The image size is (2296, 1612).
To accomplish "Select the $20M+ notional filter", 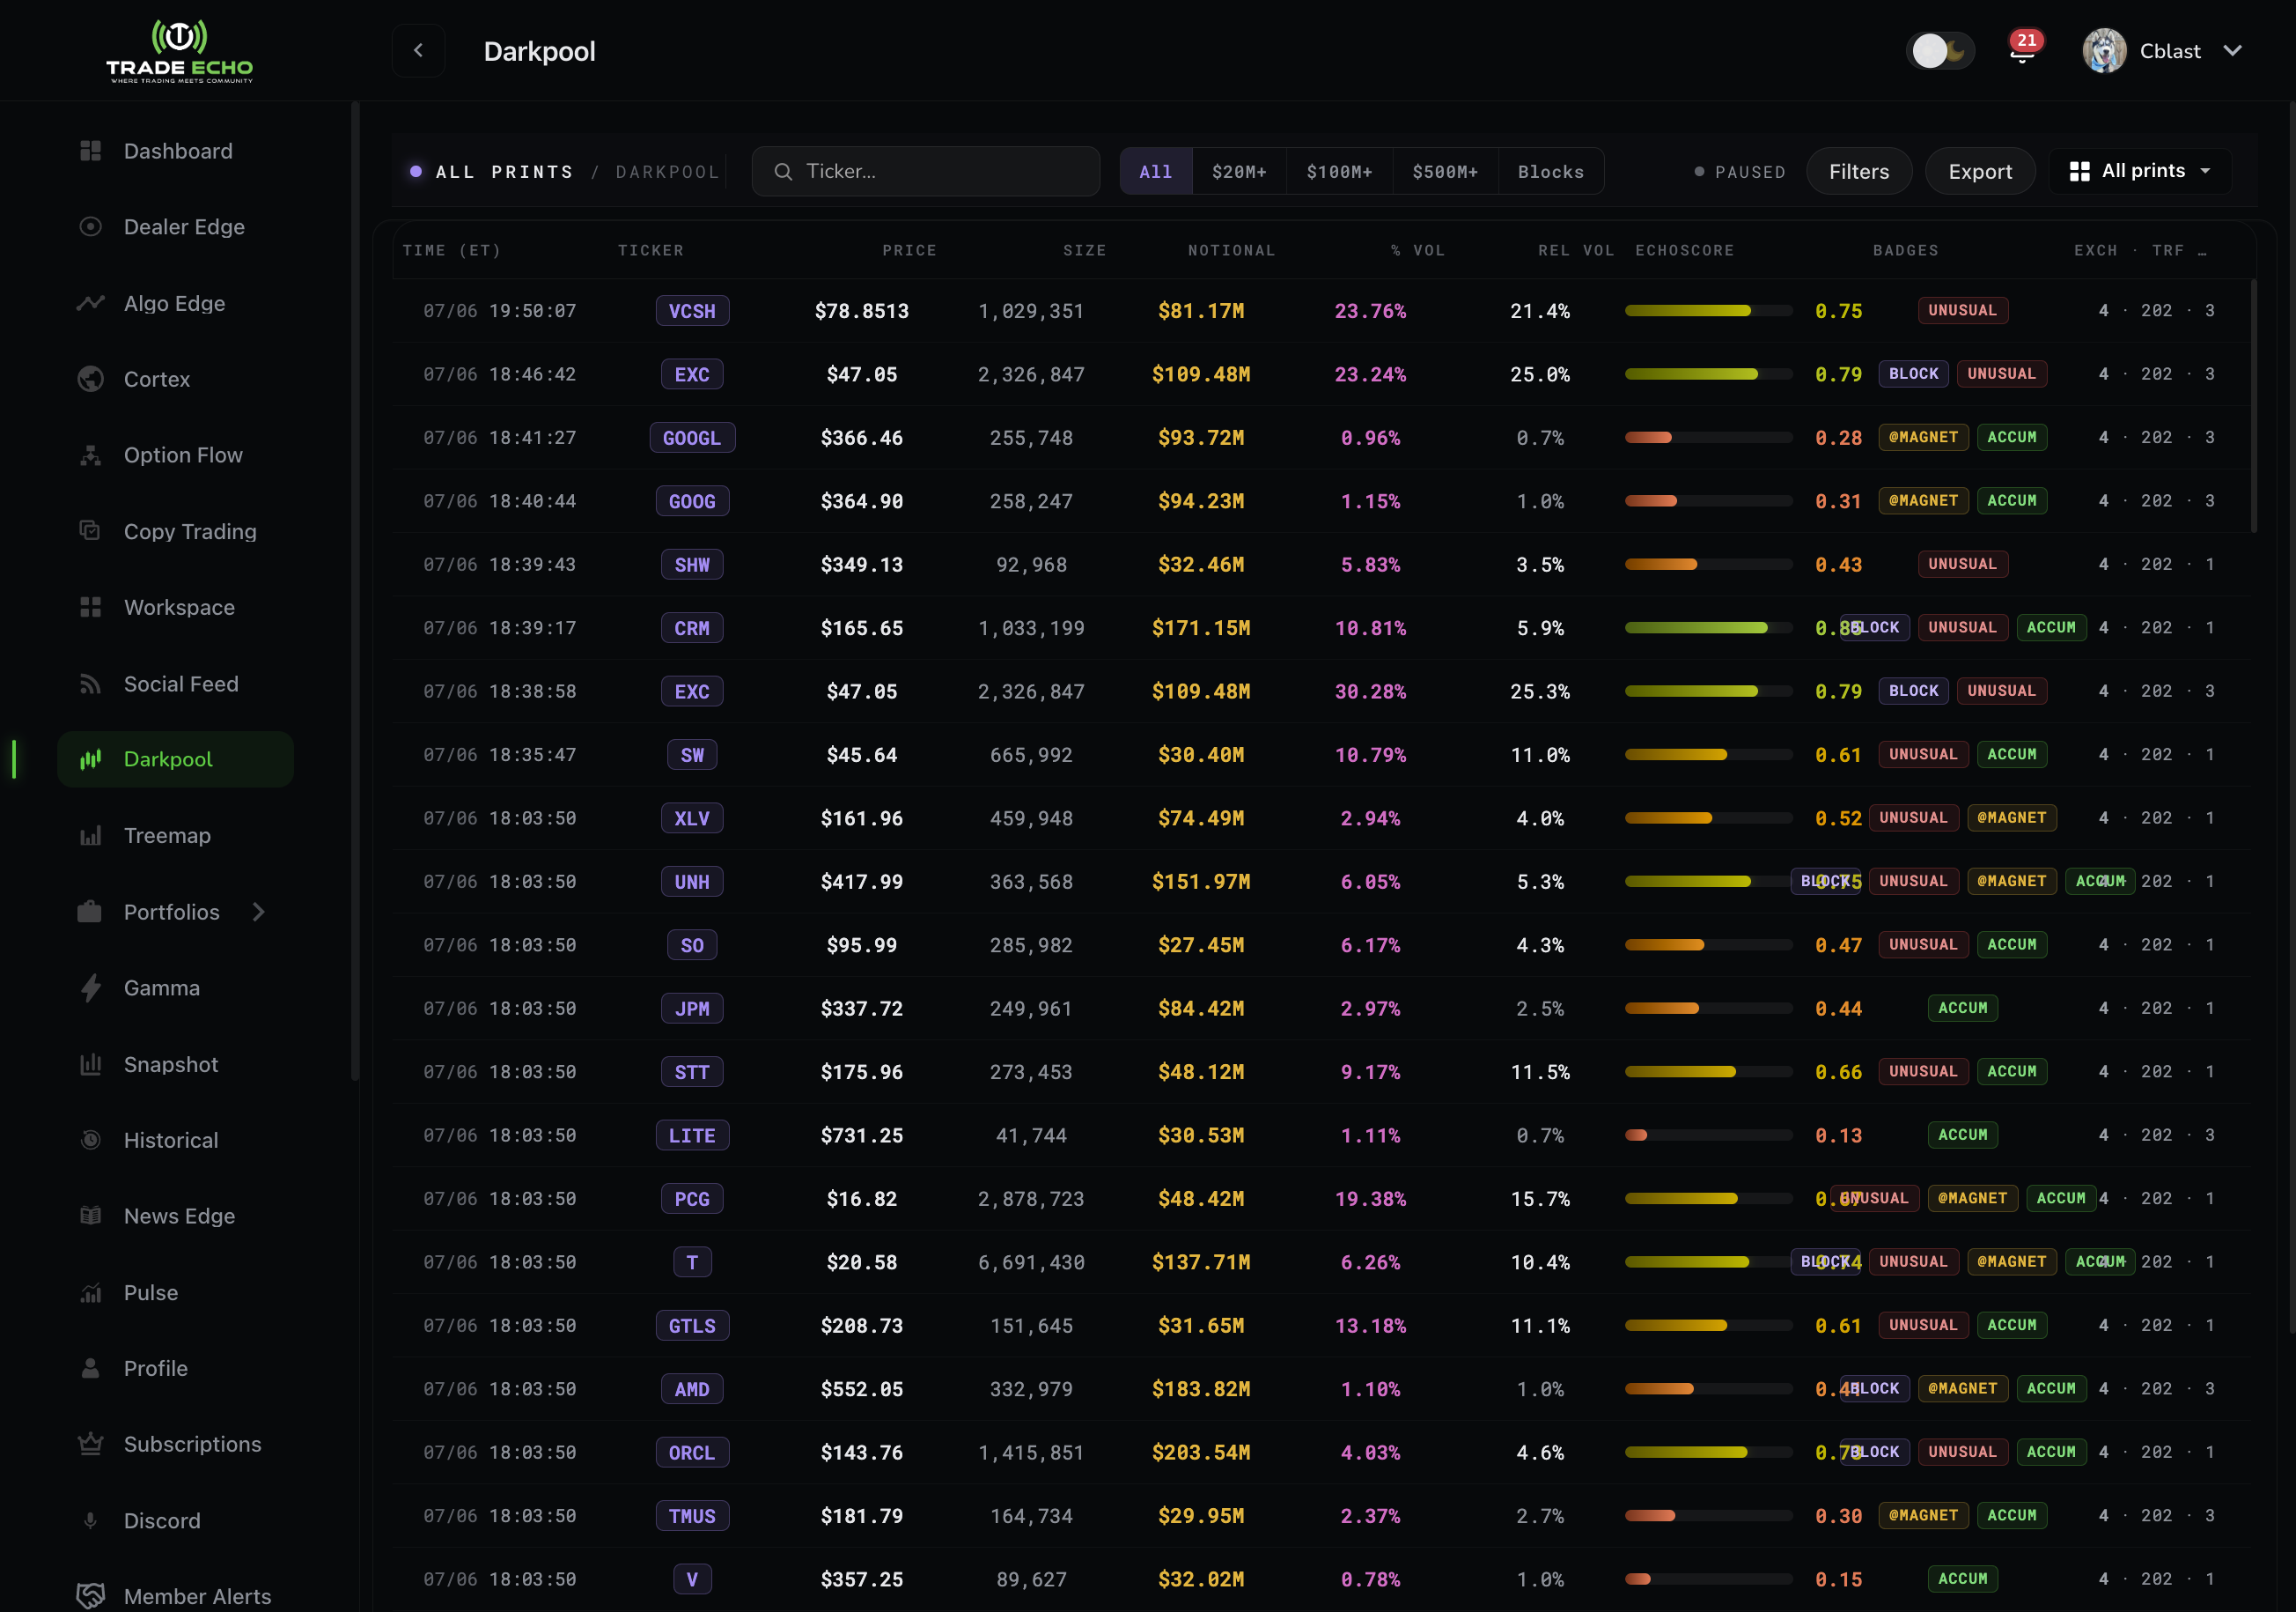I will pyautogui.click(x=1239, y=172).
